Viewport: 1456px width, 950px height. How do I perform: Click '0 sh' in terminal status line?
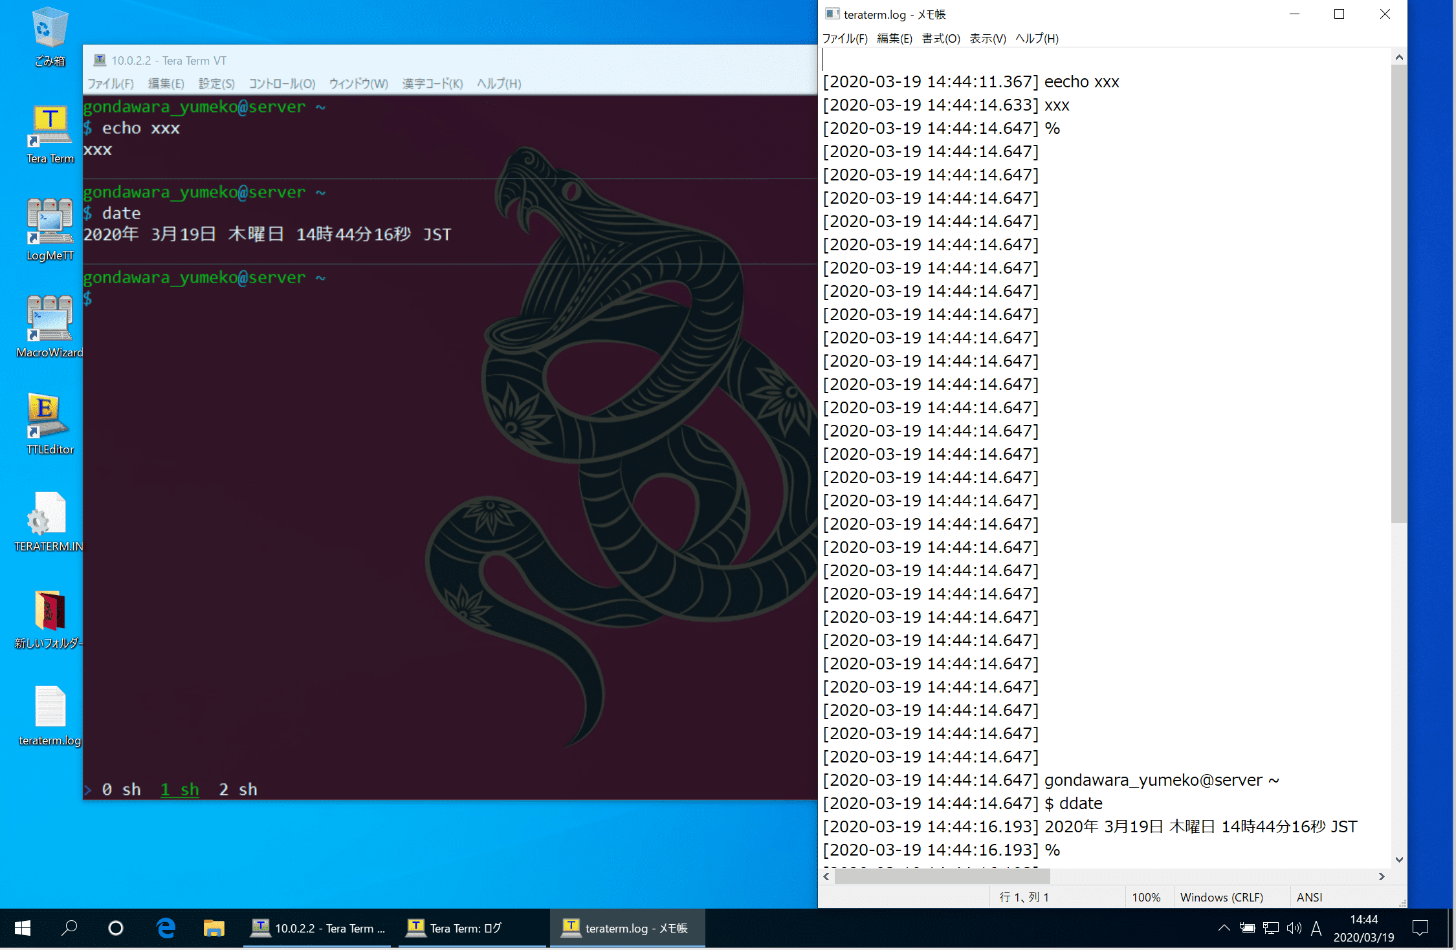pos(121,789)
